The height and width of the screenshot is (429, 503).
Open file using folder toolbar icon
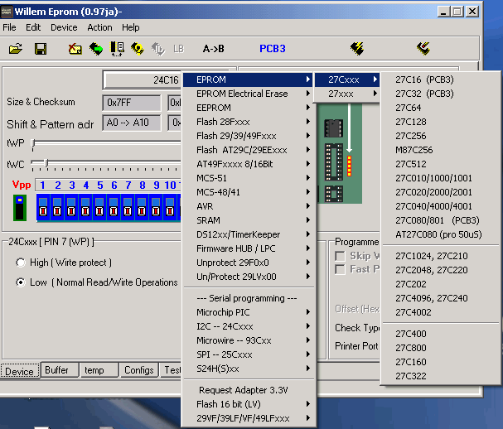16,49
